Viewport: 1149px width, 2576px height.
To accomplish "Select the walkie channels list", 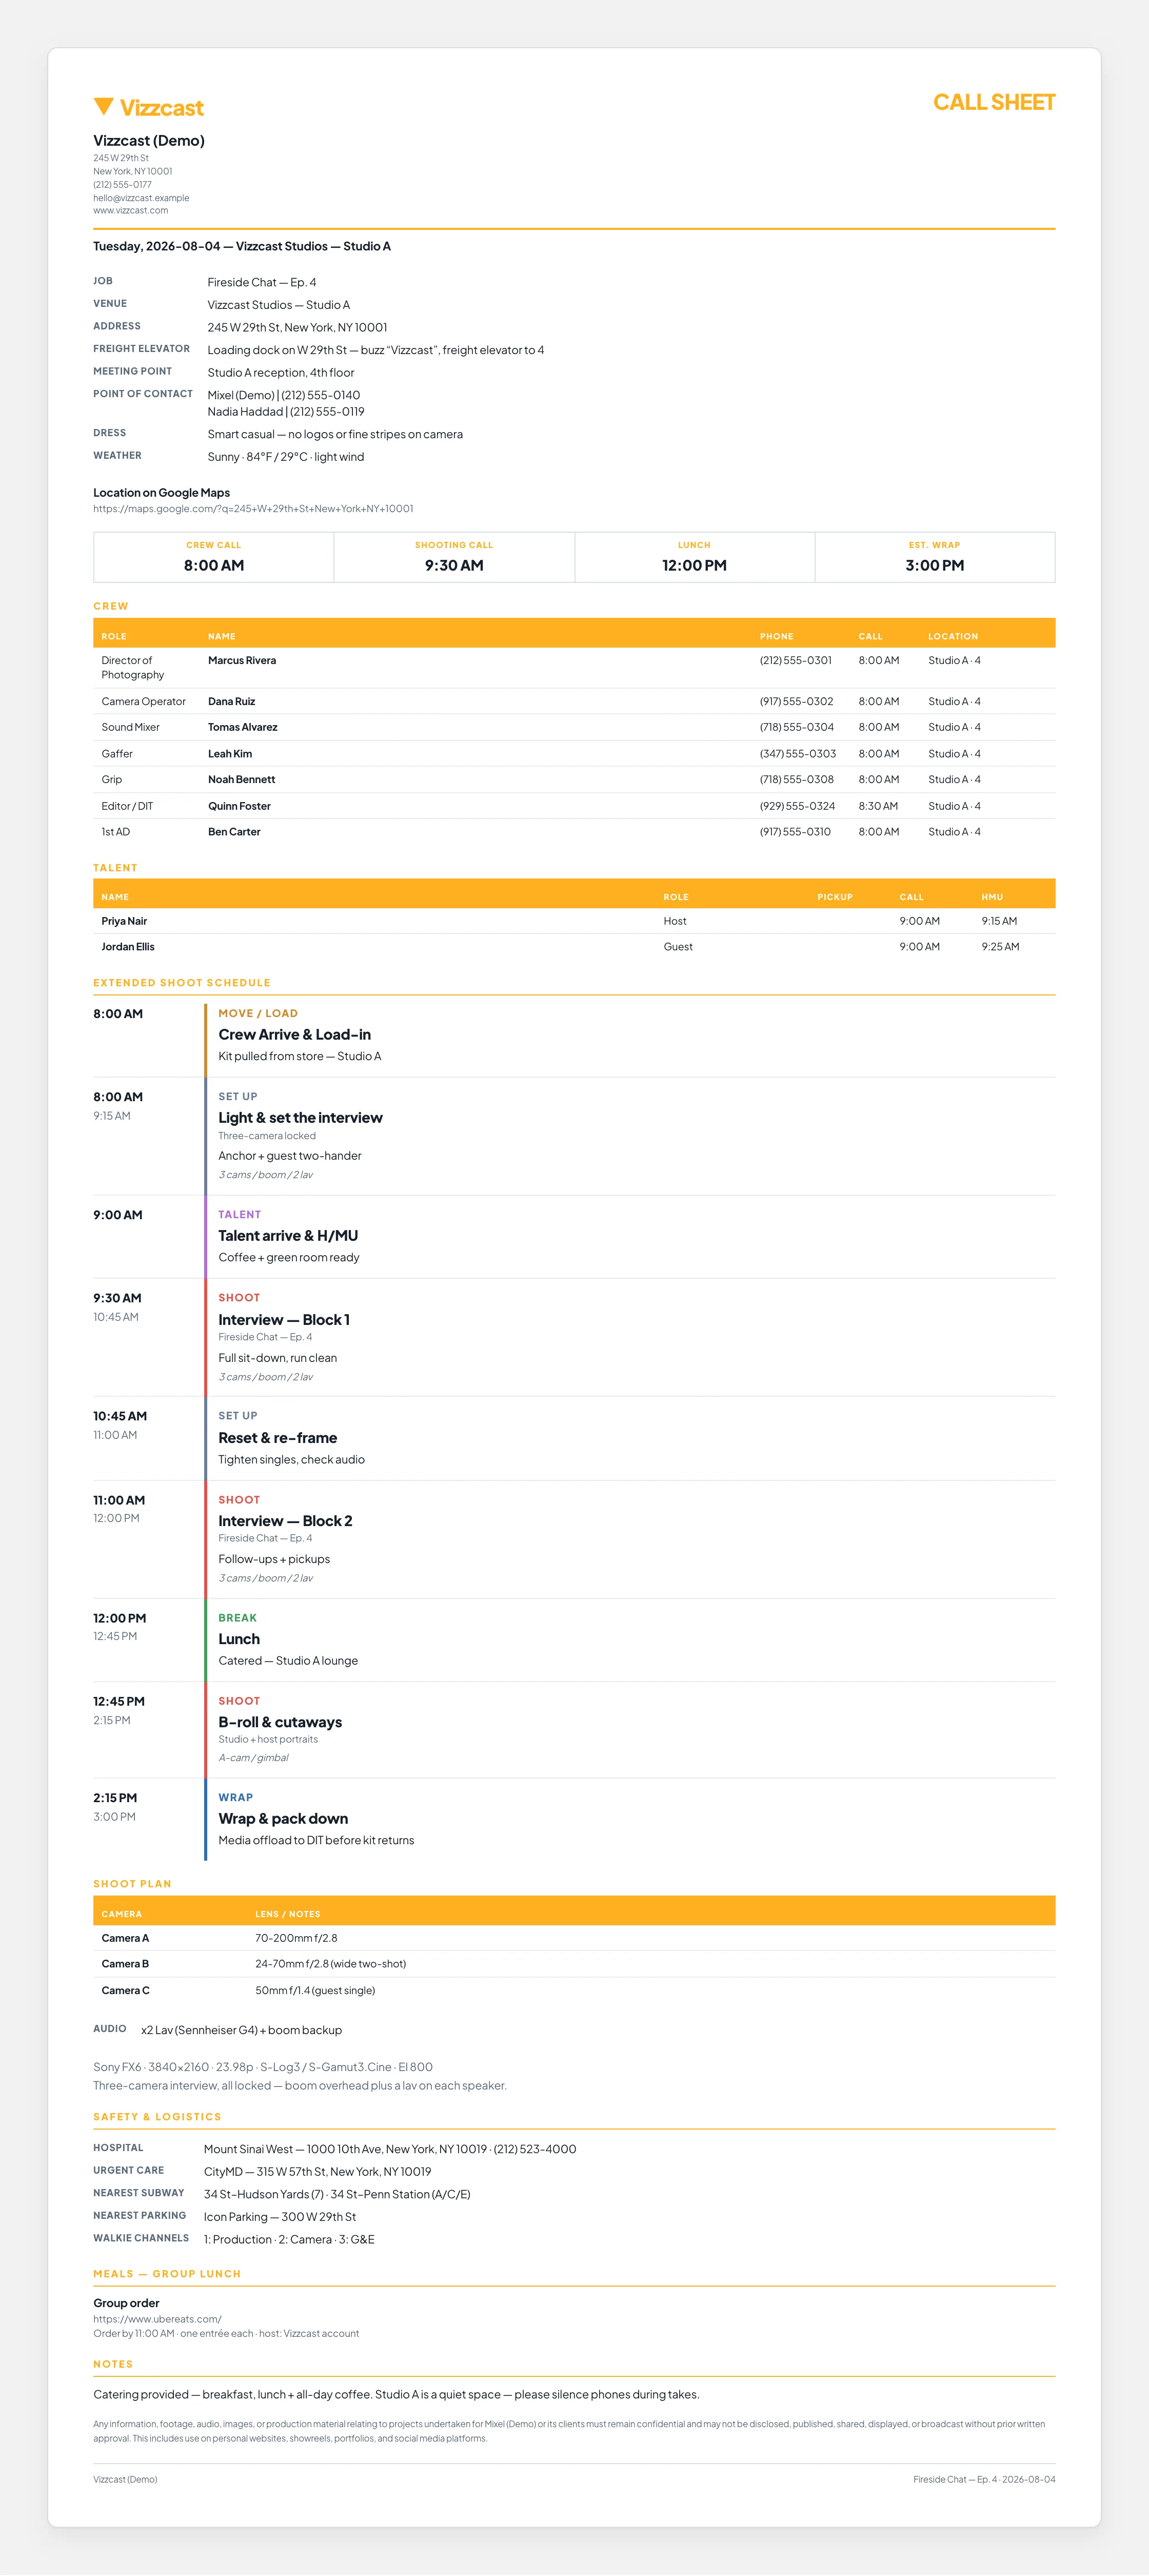I will 289,2240.
